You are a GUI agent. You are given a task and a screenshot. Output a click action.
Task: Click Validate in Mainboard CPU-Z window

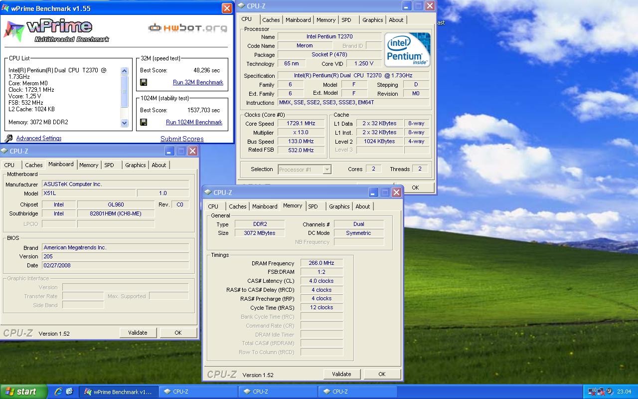tap(138, 333)
